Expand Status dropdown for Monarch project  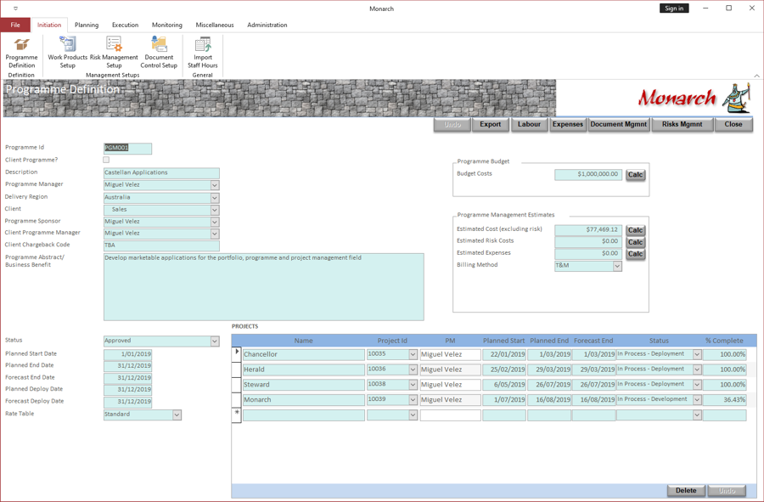pos(697,400)
